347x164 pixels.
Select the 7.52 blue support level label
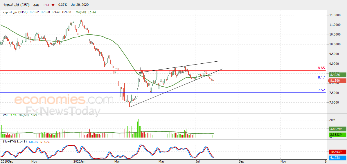pos(321,90)
